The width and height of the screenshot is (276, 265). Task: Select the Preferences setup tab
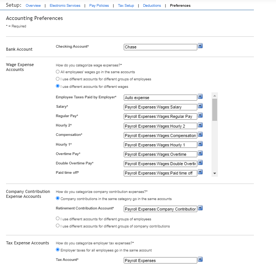(180, 6)
